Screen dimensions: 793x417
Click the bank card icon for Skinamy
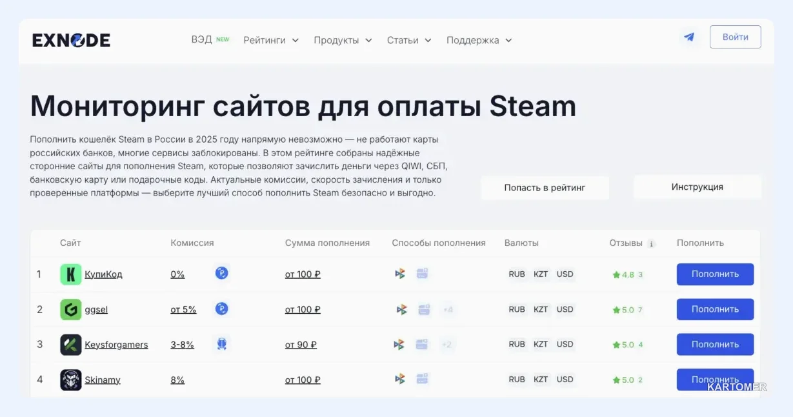422,379
